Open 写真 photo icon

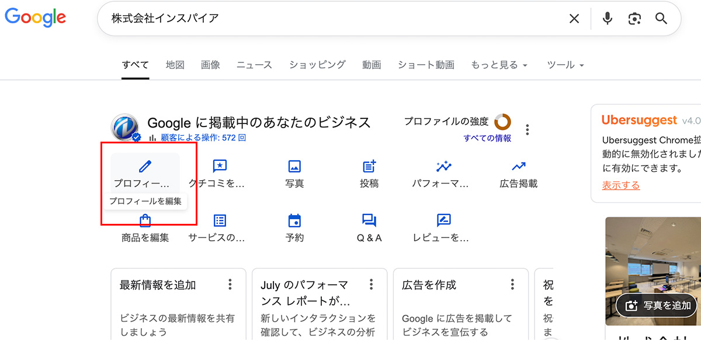294,166
